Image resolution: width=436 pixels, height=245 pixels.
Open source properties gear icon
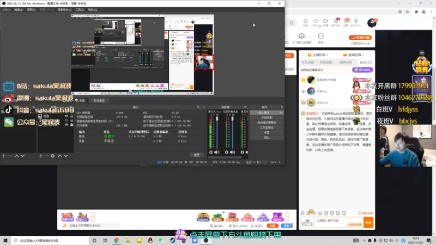pyautogui.click(x=53, y=156)
